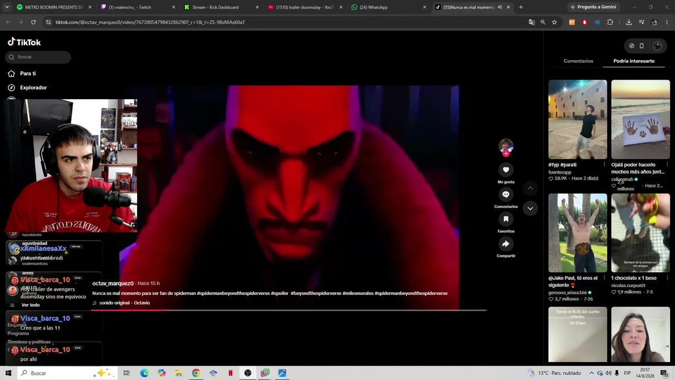The width and height of the screenshot is (675, 380).
Task: Open the taskbar volume control
Action: [609, 373]
